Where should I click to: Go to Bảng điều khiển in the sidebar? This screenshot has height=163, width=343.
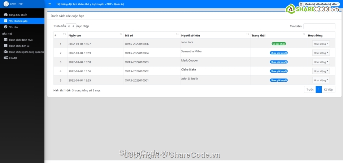point(18,15)
